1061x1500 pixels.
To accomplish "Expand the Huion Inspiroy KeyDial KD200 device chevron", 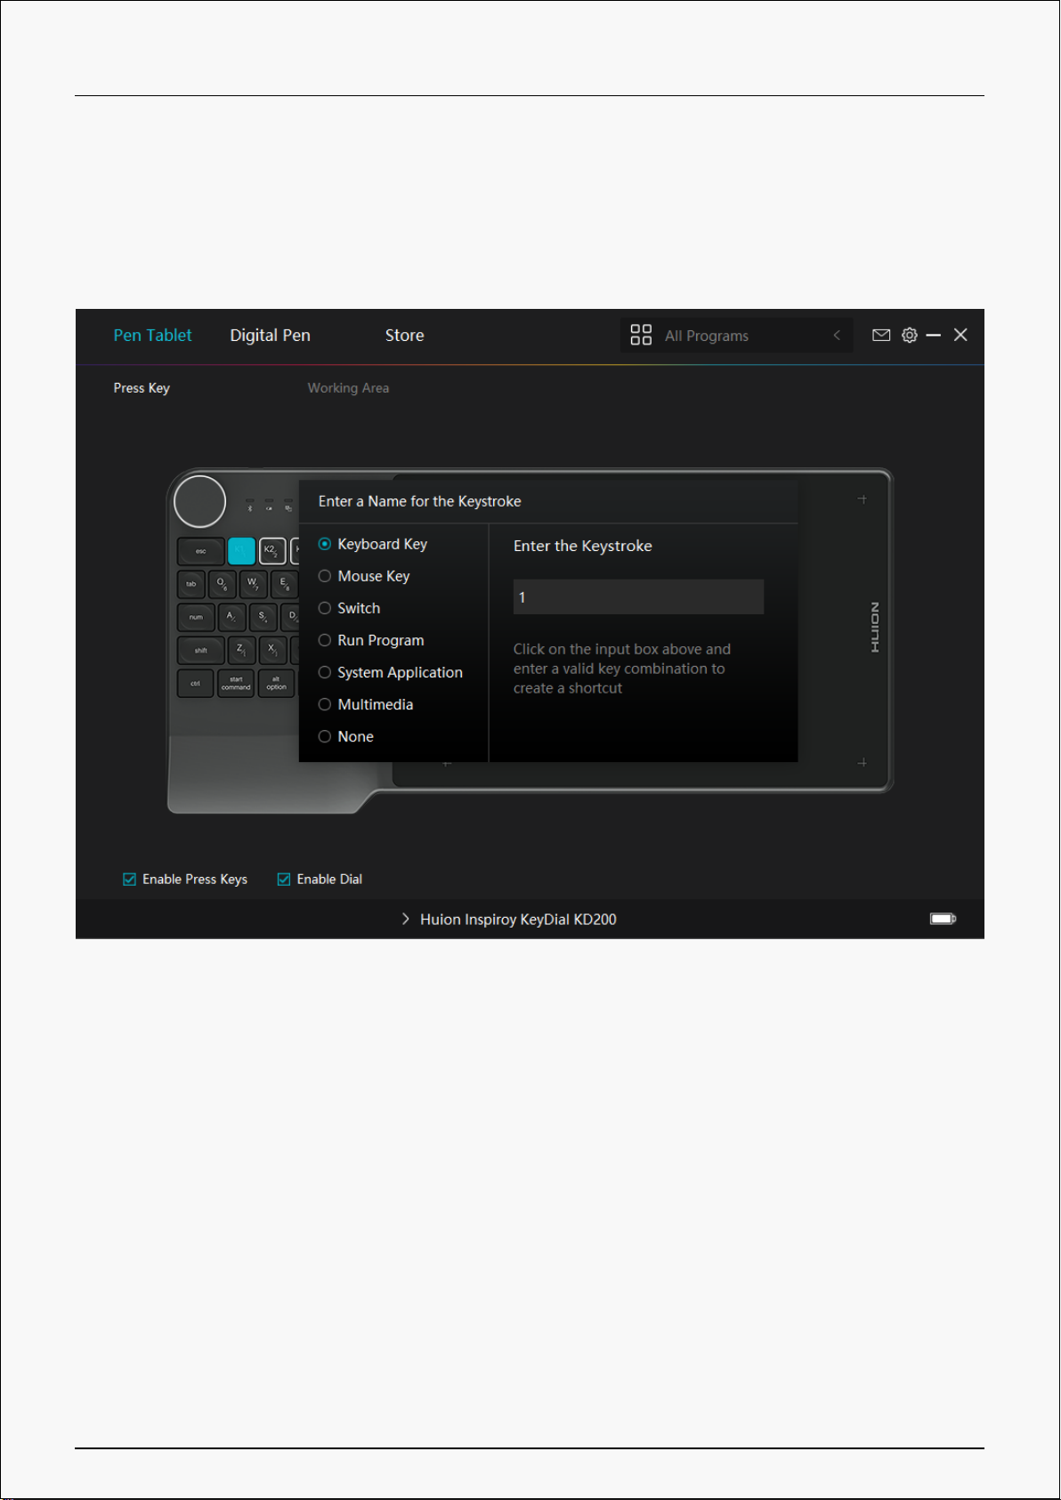I will [x=405, y=919].
